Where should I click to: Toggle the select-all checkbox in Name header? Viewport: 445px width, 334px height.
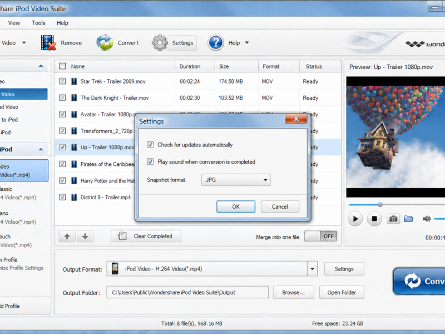(x=62, y=66)
